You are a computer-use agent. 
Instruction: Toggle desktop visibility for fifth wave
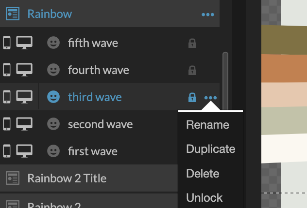(x=24, y=43)
